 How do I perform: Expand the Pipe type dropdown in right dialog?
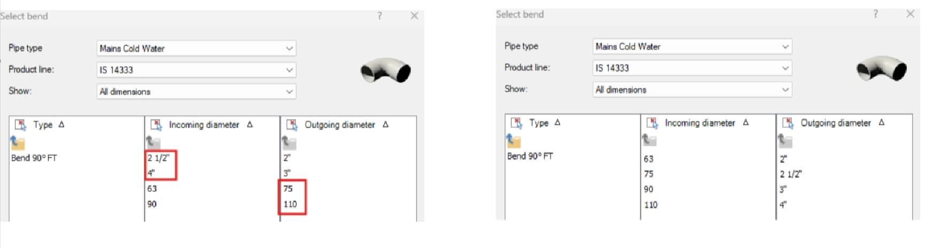692,47
